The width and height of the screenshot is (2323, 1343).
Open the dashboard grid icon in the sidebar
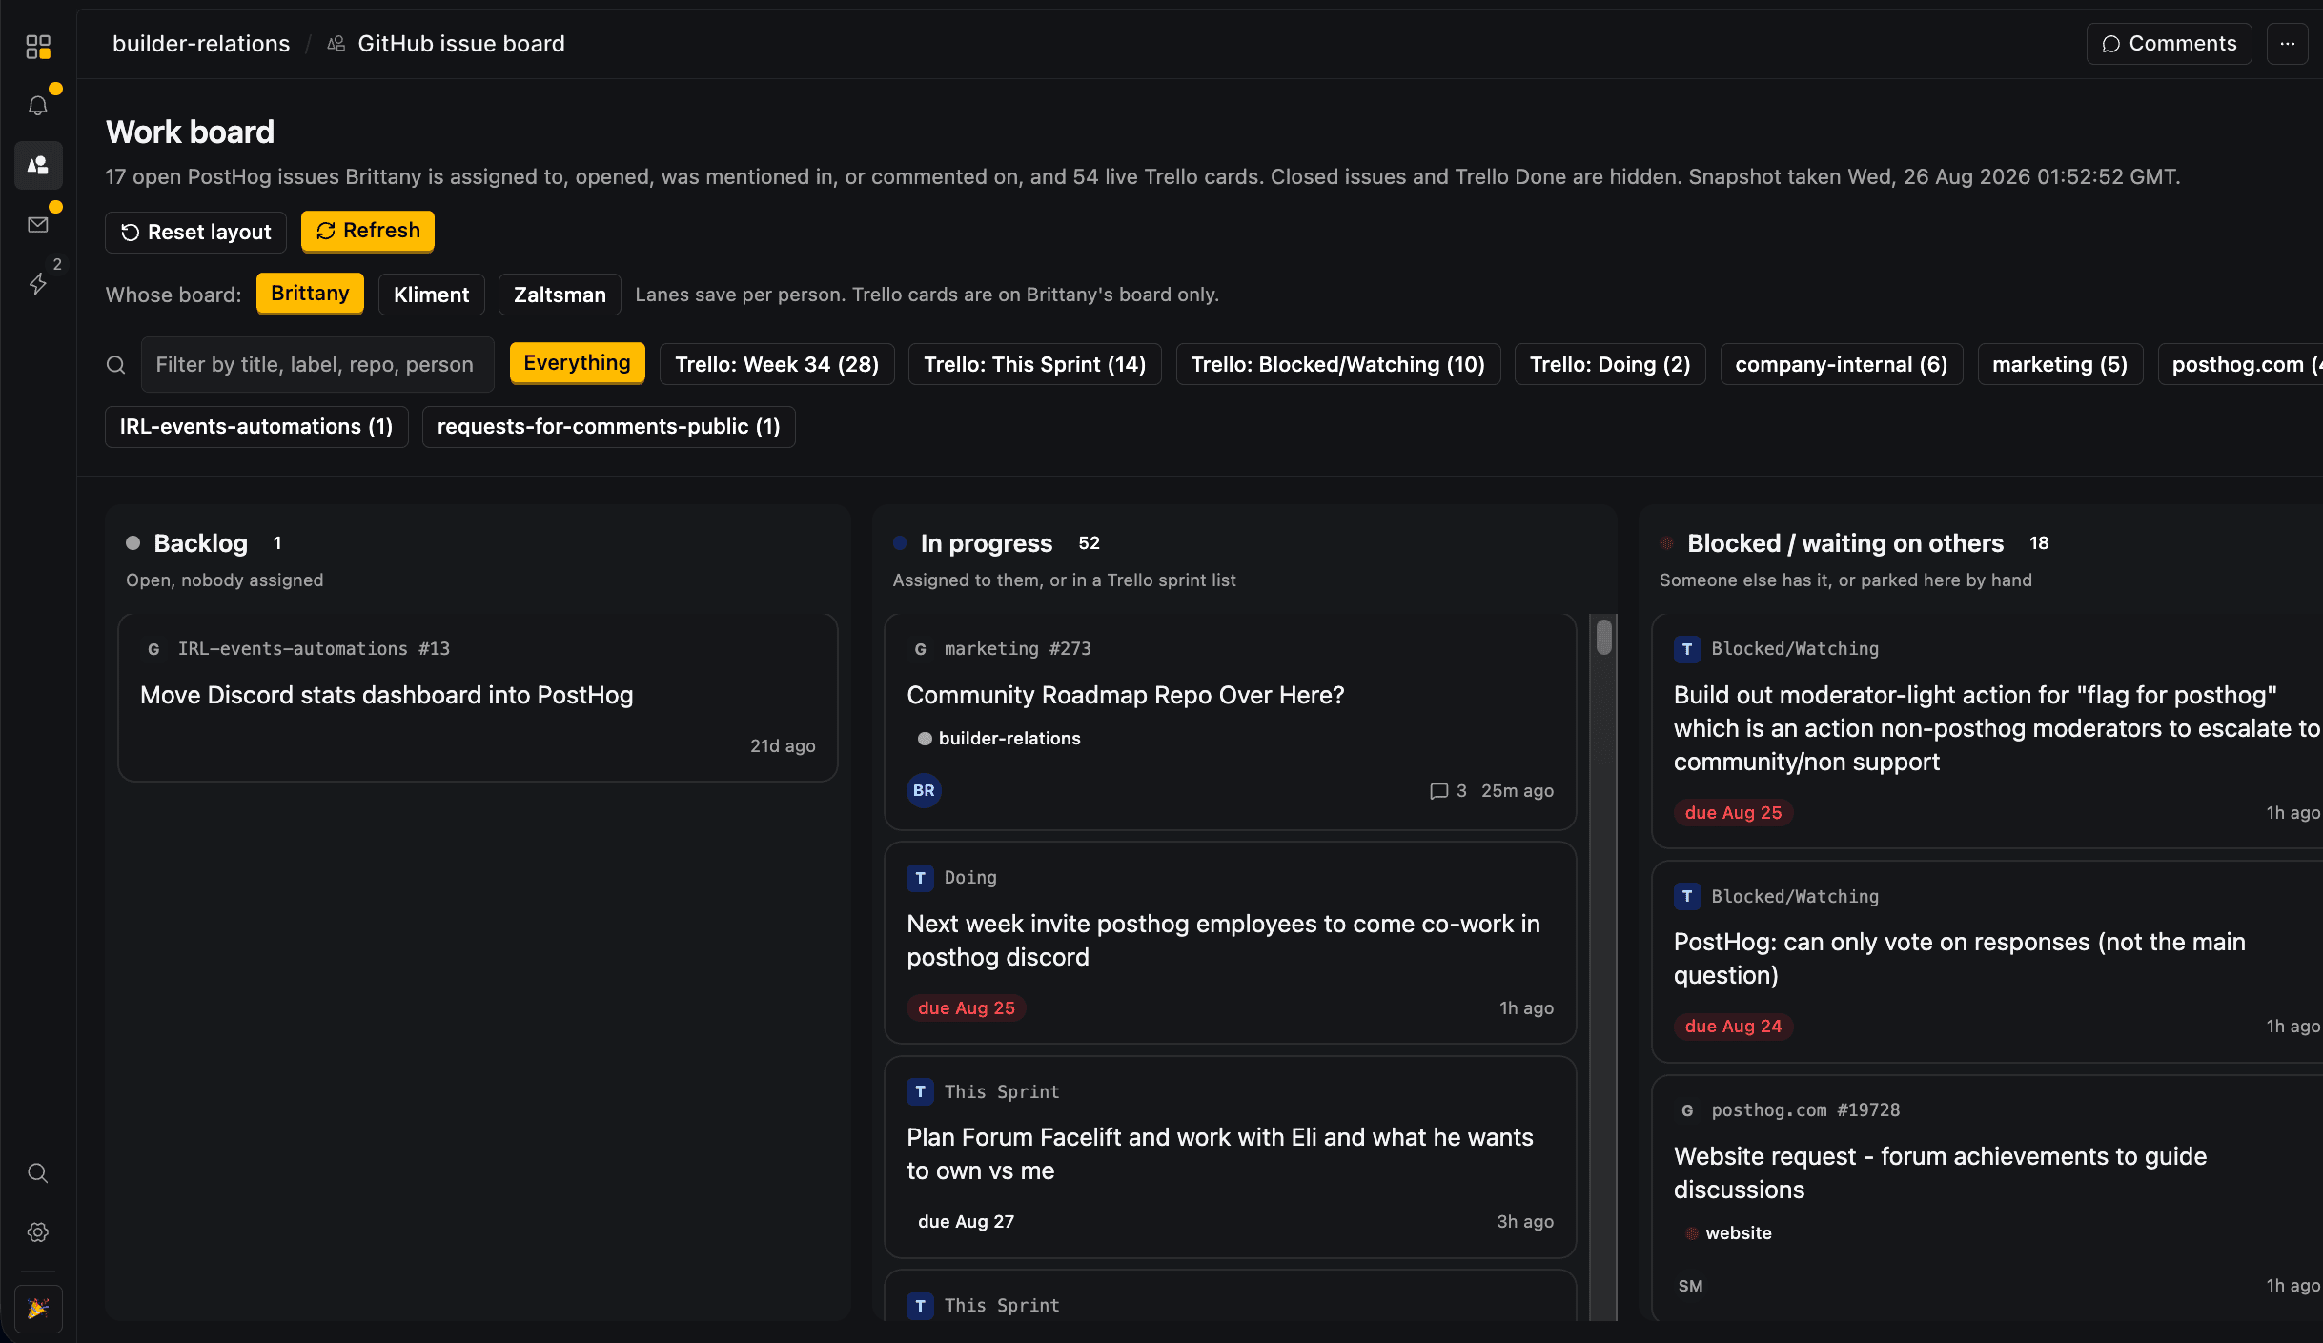tap(38, 47)
